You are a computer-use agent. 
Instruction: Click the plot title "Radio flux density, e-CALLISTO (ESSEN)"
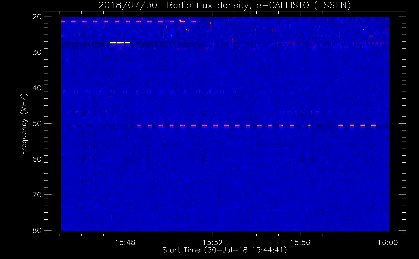pyautogui.click(x=258, y=5)
